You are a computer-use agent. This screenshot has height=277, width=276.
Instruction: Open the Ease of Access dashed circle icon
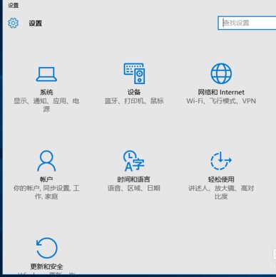tap(221, 161)
